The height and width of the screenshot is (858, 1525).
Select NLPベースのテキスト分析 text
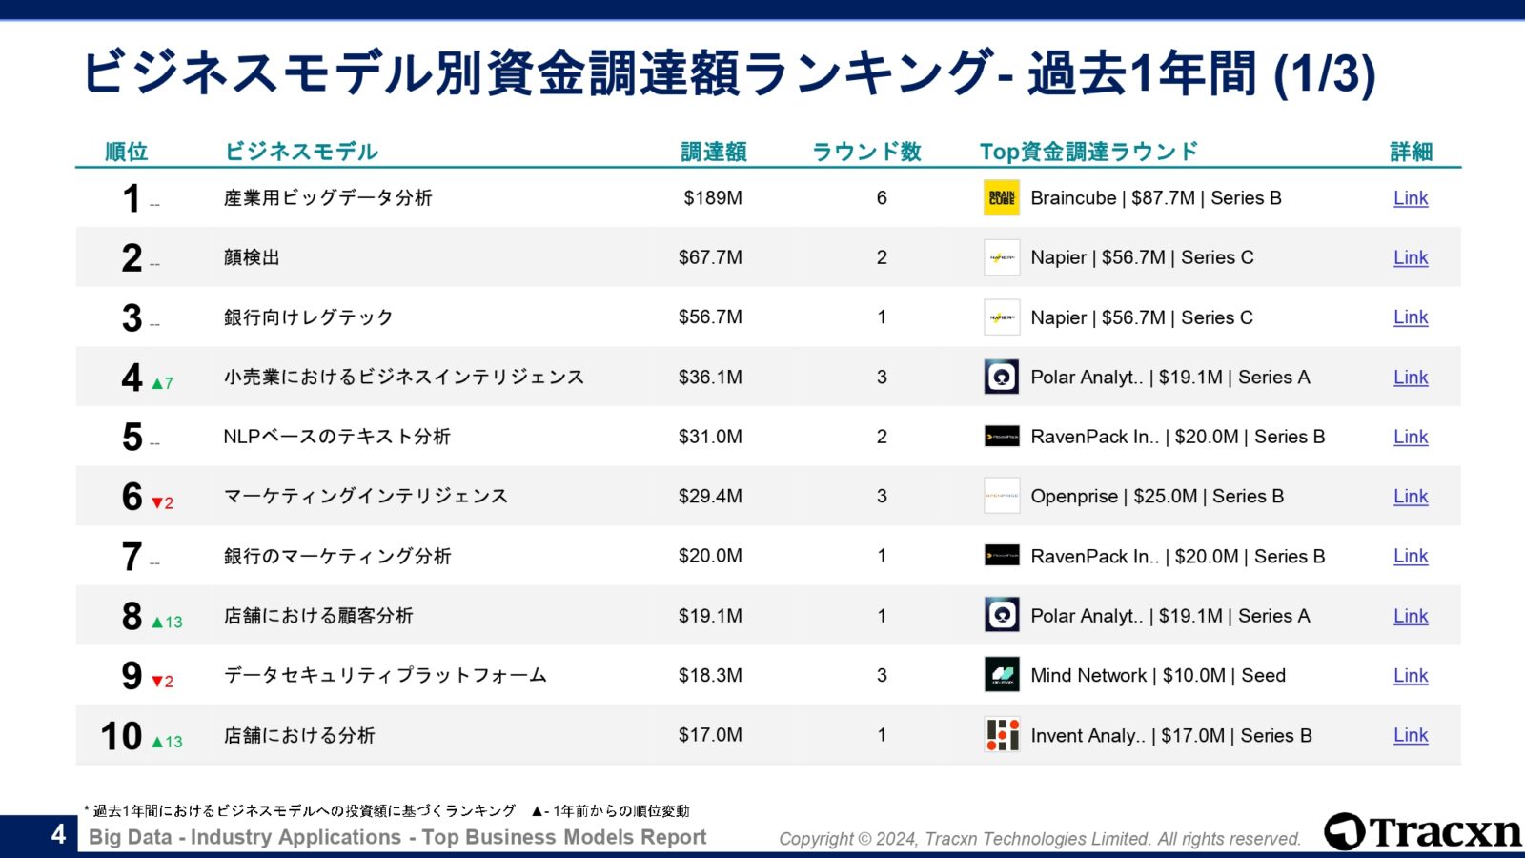[x=336, y=437]
